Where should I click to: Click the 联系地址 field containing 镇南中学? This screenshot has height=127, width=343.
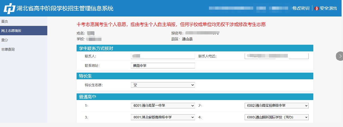(163, 66)
